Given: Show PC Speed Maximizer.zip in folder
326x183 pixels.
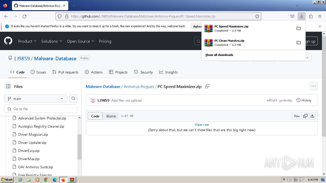Looking at the screenshot, I should (298, 28).
